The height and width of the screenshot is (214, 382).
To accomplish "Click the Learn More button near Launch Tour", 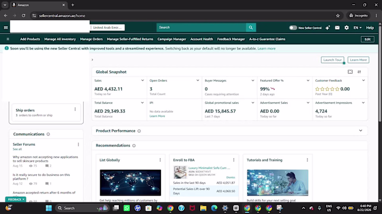I will click(x=359, y=60).
